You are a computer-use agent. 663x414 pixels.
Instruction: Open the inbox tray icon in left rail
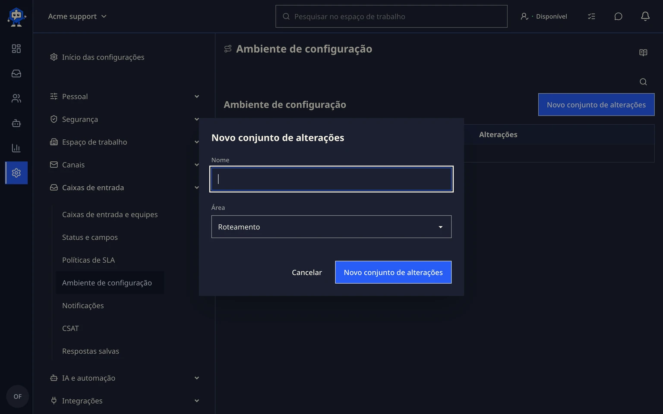pyautogui.click(x=16, y=74)
